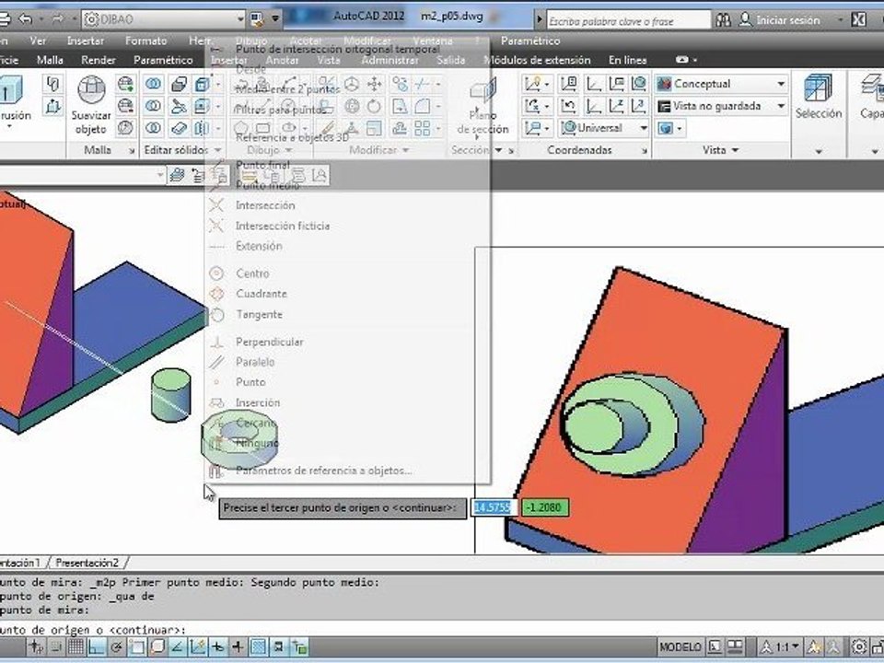Click the Thicken surface icon in Editar sólidos
Screen dimensions: 884x663
pos(179,128)
